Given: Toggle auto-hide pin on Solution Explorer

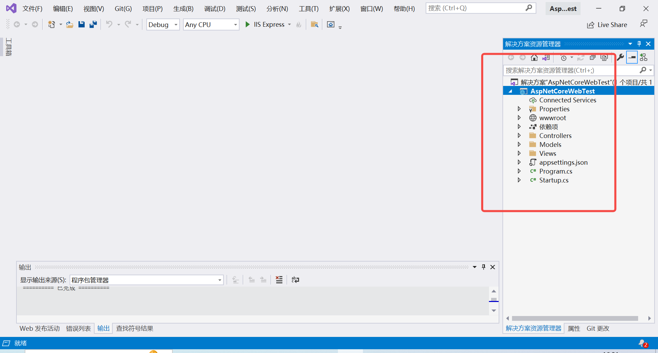Looking at the screenshot, I should 639,44.
